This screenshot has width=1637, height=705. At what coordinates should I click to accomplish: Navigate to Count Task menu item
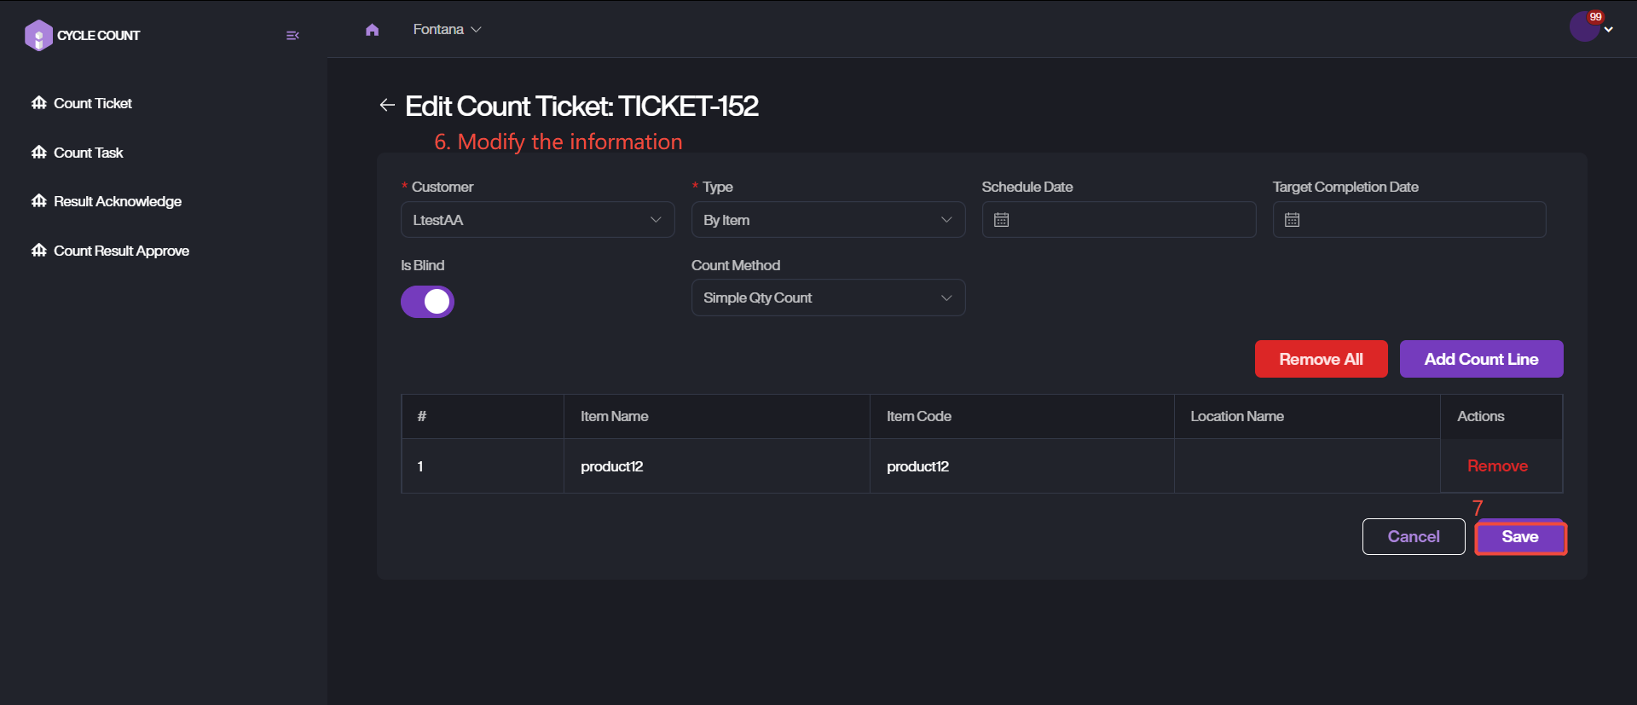tap(89, 153)
